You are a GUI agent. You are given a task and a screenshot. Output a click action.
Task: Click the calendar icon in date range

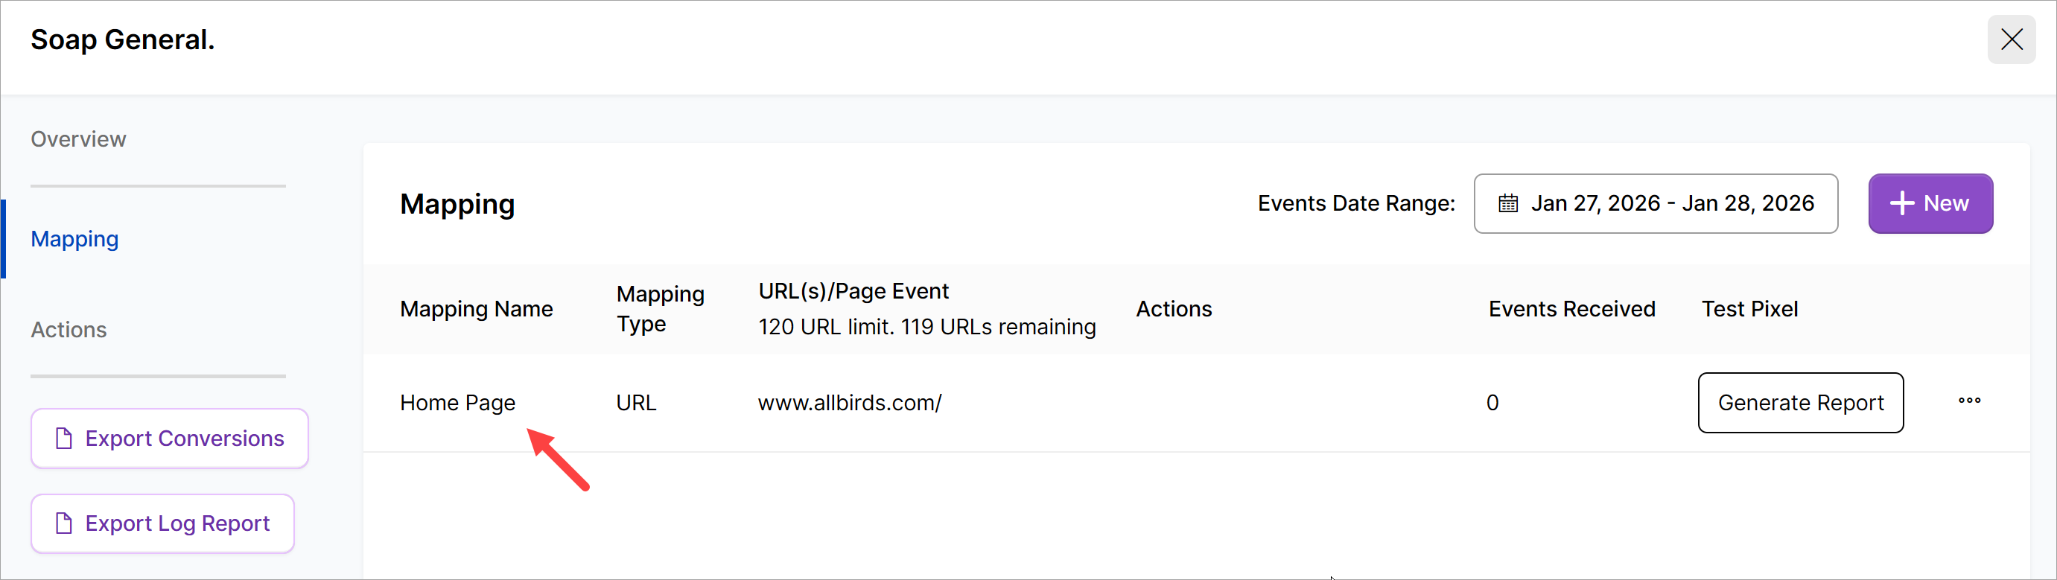point(1507,203)
